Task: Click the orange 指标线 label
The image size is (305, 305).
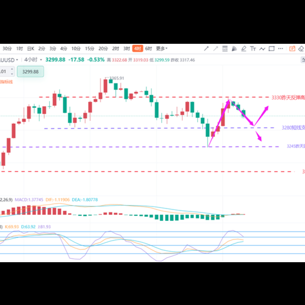Action: tap(6, 82)
